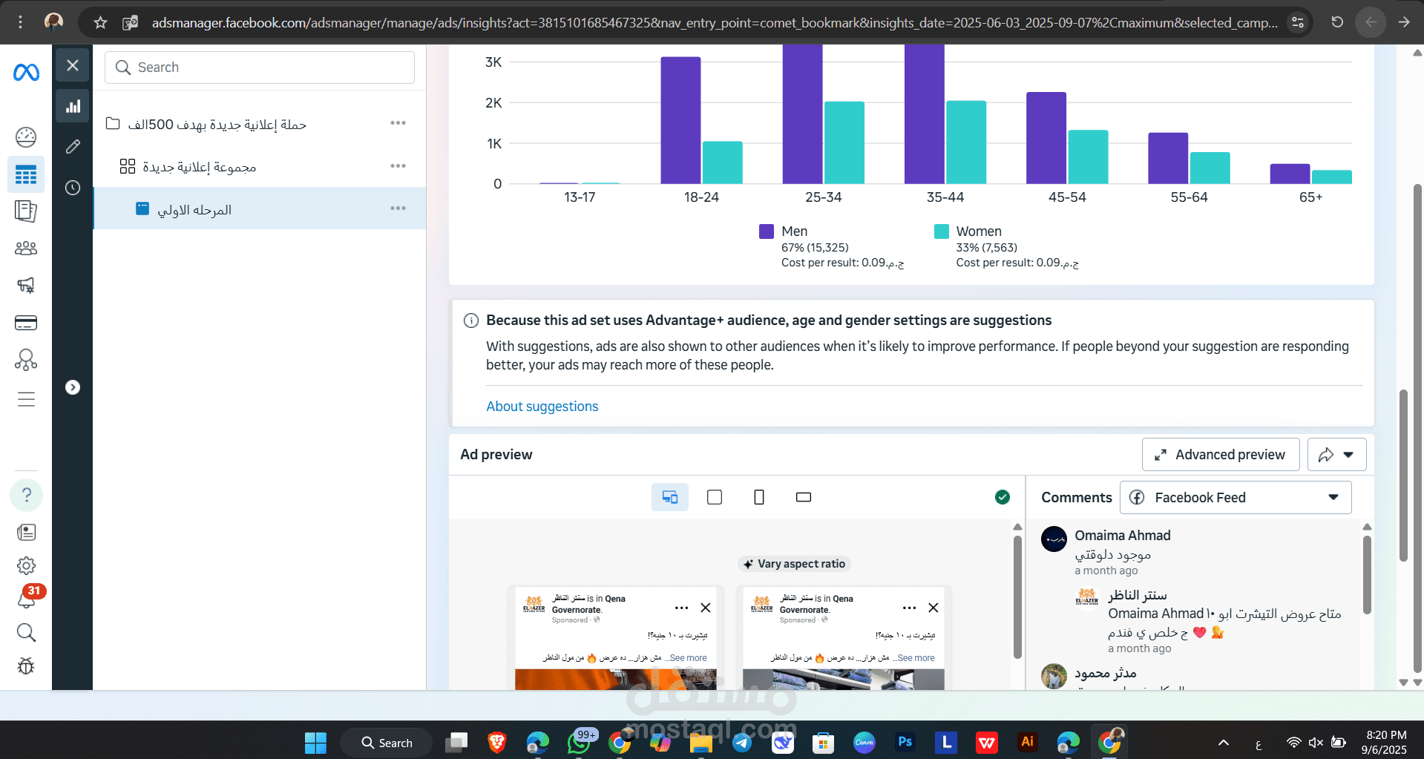The width and height of the screenshot is (1424, 759).
Task: Click the Women bar for ages 25-34
Action: click(844, 142)
